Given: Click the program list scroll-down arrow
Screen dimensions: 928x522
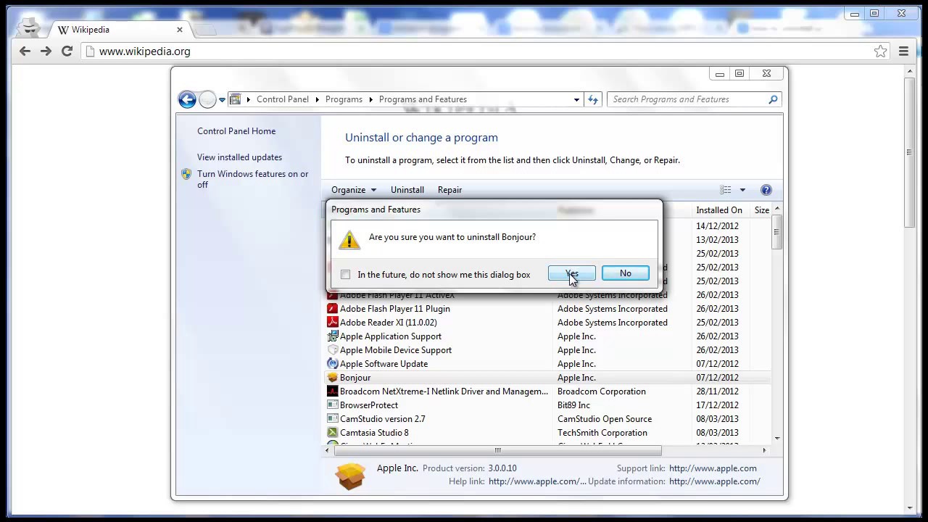Looking at the screenshot, I should point(777,438).
